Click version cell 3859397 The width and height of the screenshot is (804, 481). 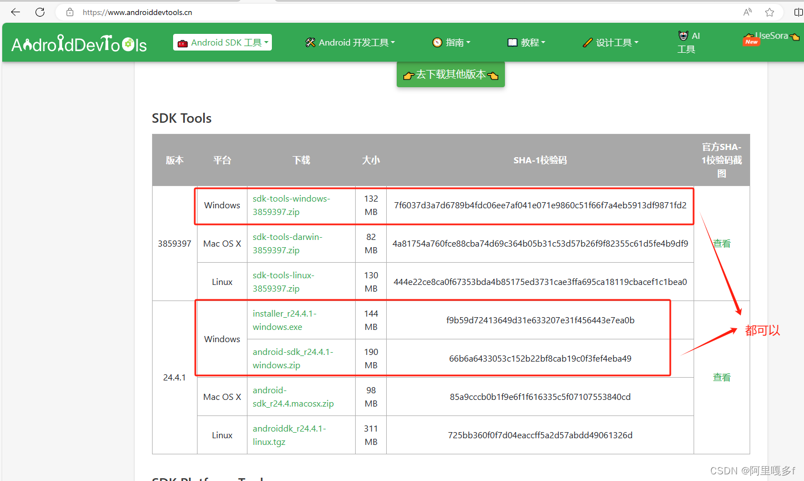(174, 243)
